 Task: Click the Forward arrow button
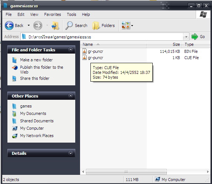point(38,25)
